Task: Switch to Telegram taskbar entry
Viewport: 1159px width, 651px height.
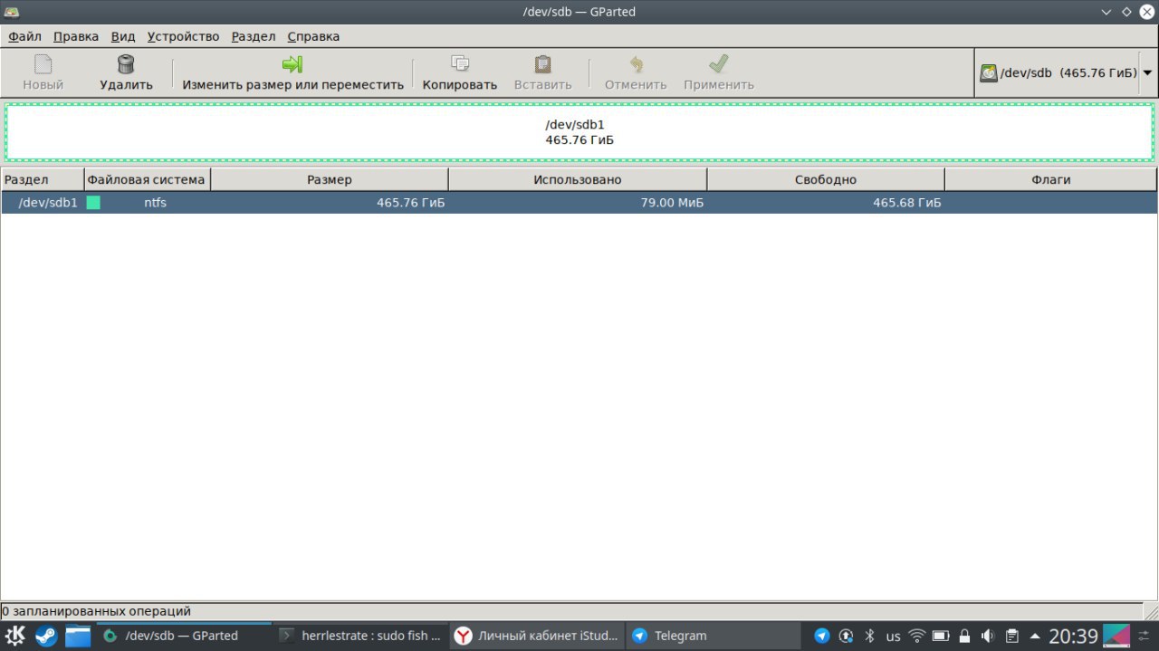Action: tap(713, 636)
